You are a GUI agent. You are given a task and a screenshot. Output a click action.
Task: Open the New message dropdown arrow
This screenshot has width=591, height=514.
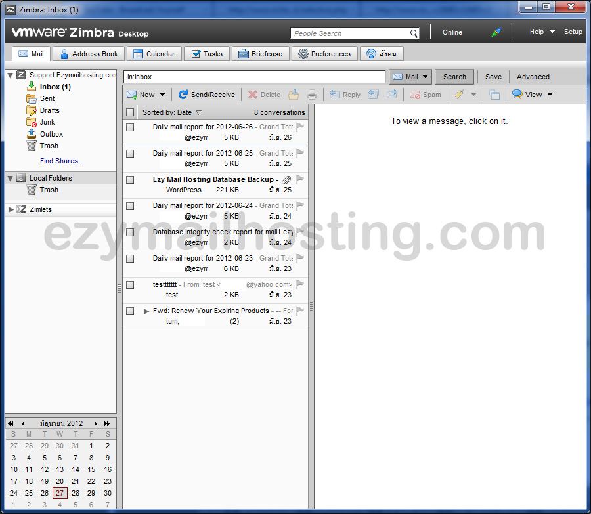162,95
